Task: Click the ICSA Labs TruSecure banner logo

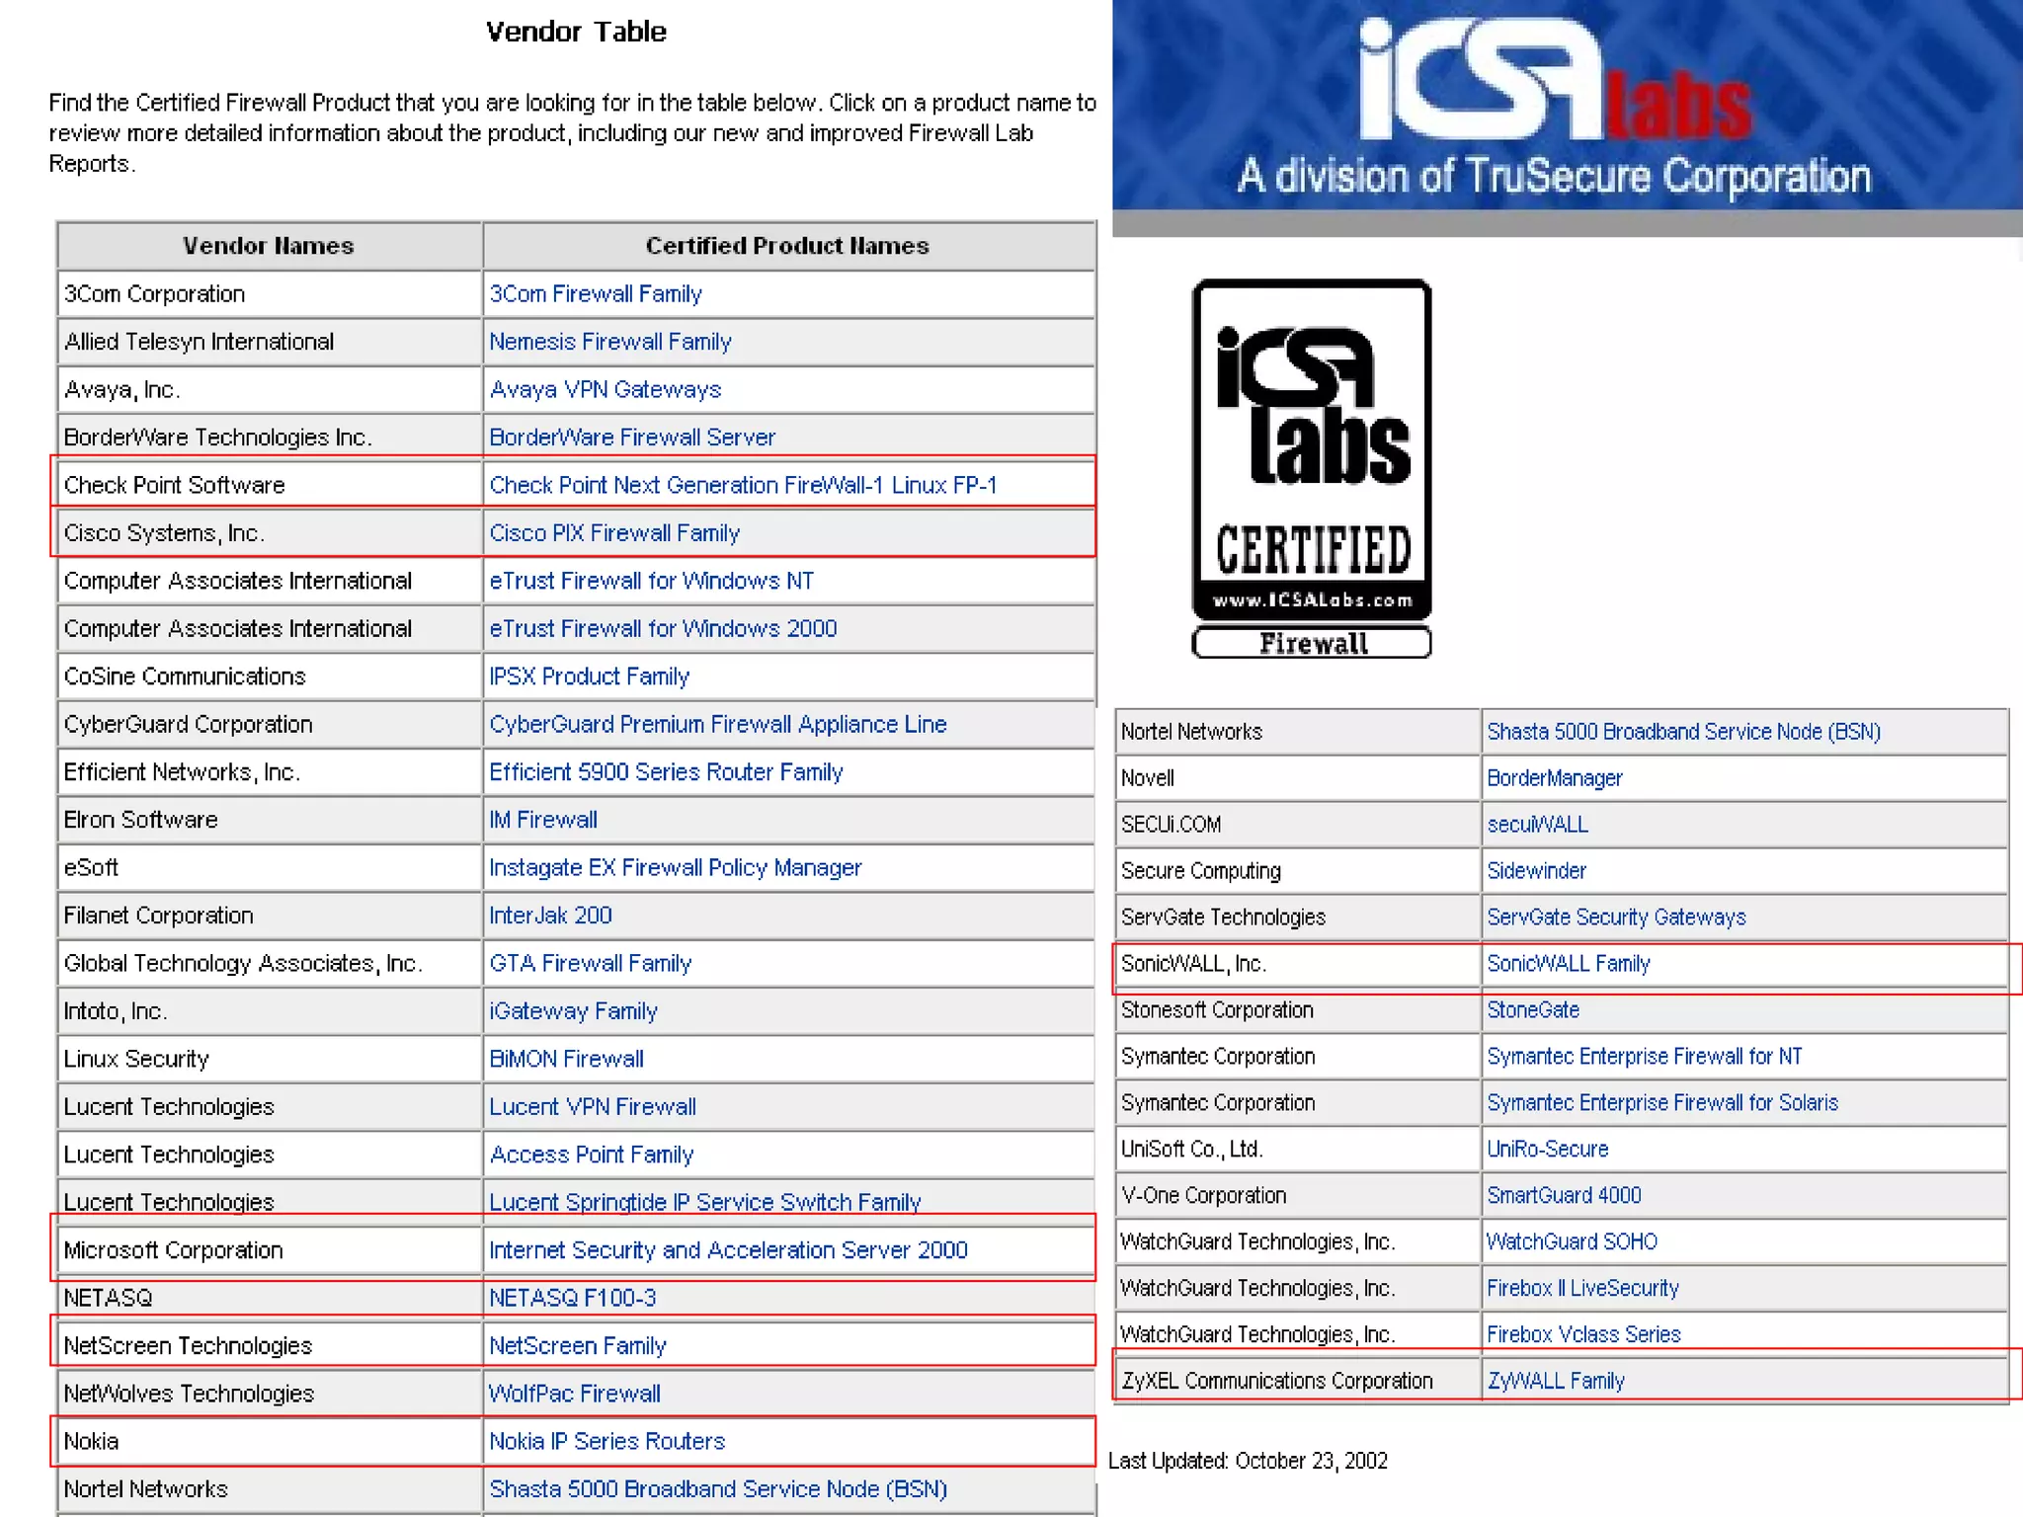Action: [1567, 107]
